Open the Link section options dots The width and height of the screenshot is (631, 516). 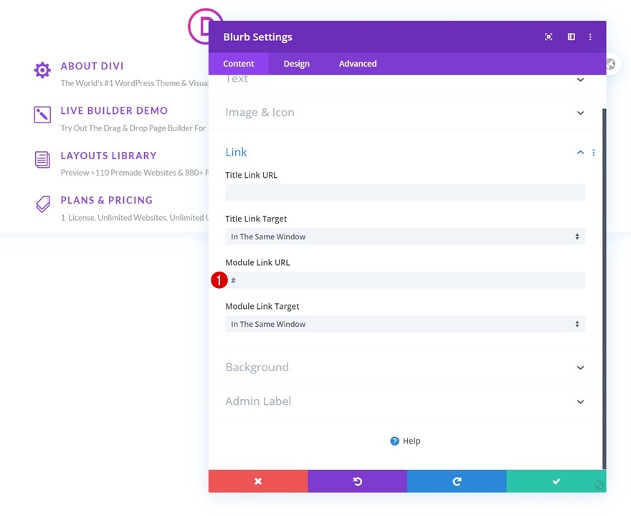[x=594, y=153]
